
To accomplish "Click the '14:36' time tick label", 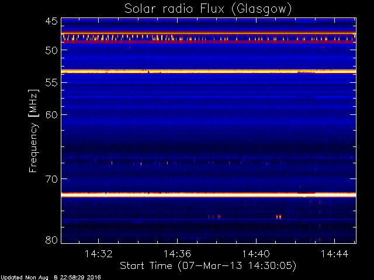I will tap(177, 254).
